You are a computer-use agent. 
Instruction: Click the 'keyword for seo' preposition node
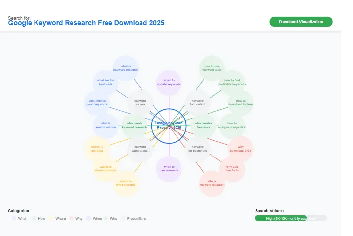coord(140,103)
